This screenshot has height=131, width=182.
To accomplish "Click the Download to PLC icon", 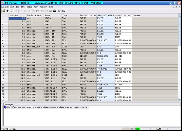I will 55,11.
